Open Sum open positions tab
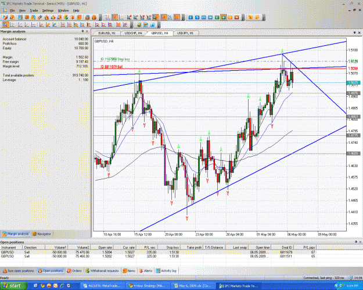The height and width of the screenshot is (290, 363). coord(18,271)
